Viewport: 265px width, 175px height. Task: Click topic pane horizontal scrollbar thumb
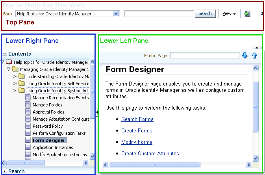click(x=155, y=165)
